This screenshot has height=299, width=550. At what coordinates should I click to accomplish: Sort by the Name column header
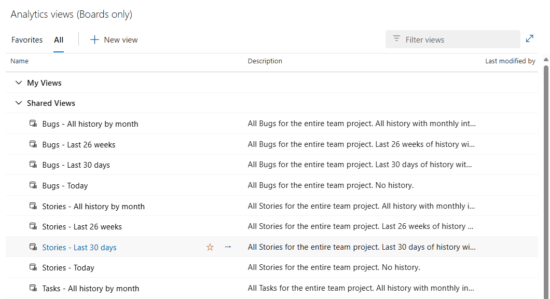click(x=19, y=61)
